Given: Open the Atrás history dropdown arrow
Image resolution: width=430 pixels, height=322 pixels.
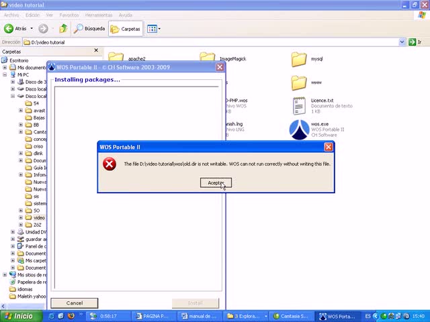Looking at the screenshot, I should tap(32, 28).
